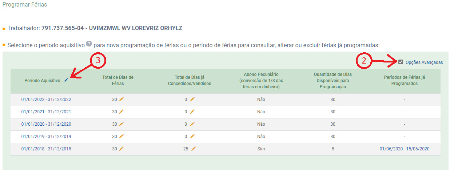Edit the 25 granted days for 2018
This screenshot has height=170, width=454.
[x=194, y=149]
